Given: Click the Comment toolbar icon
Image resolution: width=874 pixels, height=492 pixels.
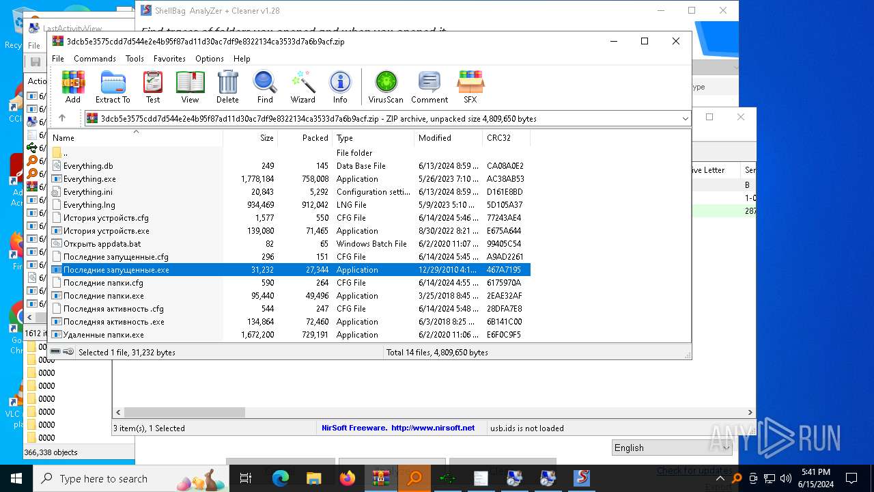Looking at the screenshot, I should [x=429, y=87].
